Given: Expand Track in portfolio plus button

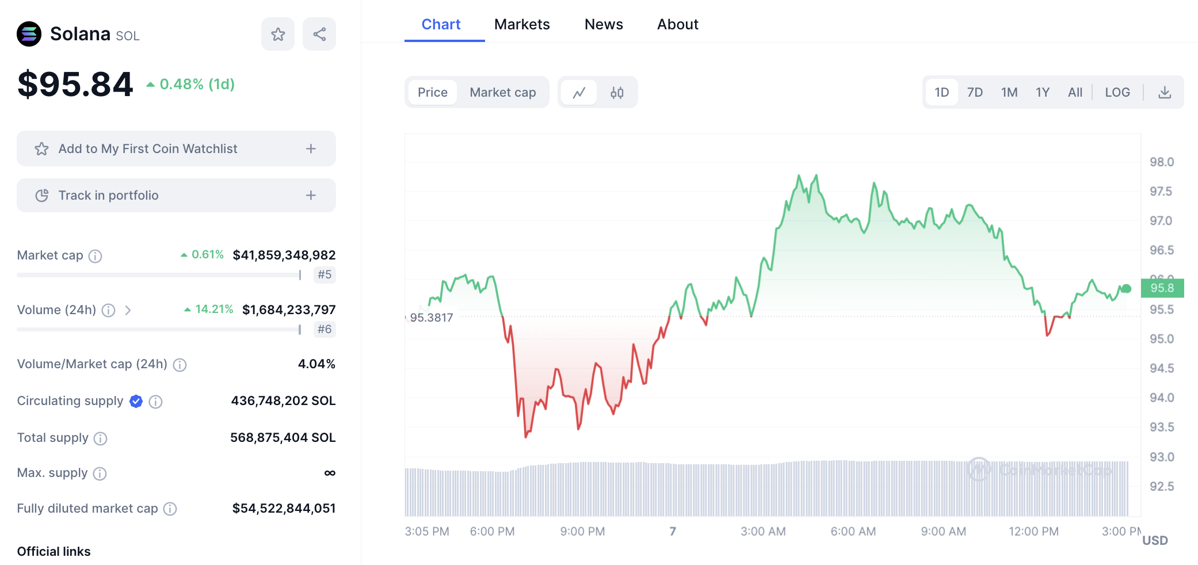Looking at the screenshot, I should pyautogui.click(x=311, y=196).
